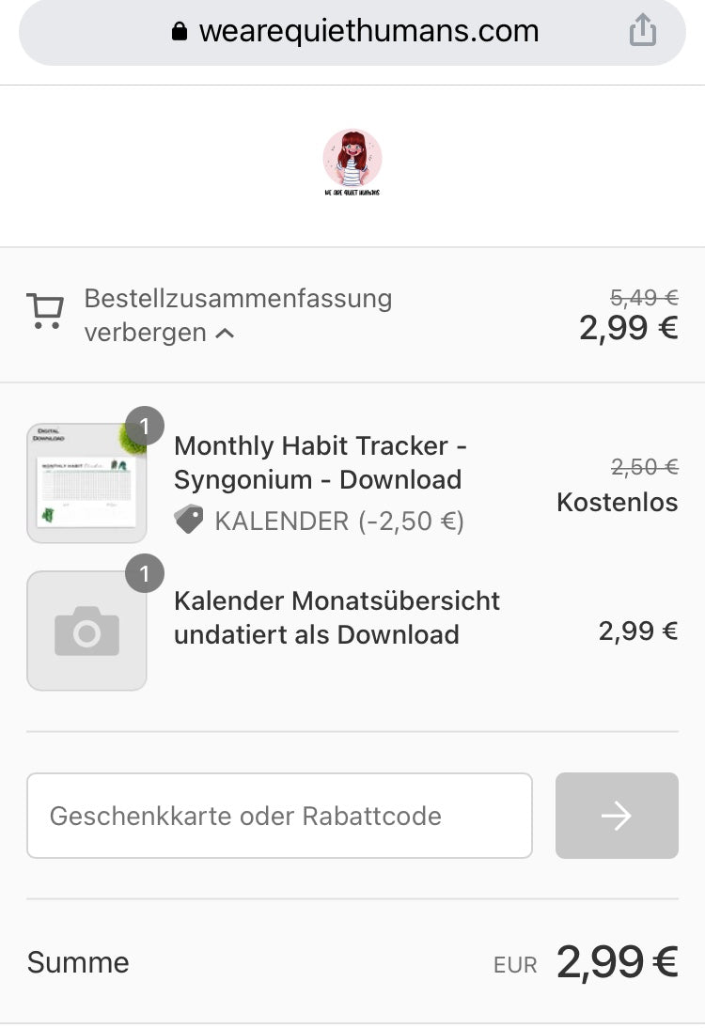Tap the share icon in the address bar
The height and width of the screenshot is (1028, 705).
[642, 31]
